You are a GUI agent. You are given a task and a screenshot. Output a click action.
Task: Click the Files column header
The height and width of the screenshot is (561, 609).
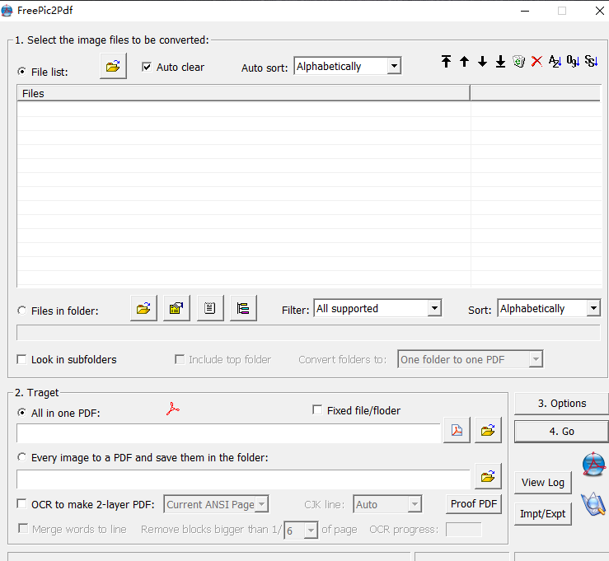(x=244, y=94)
